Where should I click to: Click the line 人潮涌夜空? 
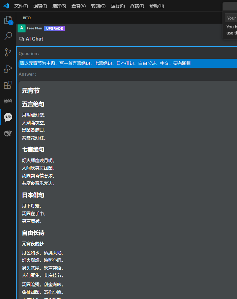pyautogui.click(x=34, y=123)
